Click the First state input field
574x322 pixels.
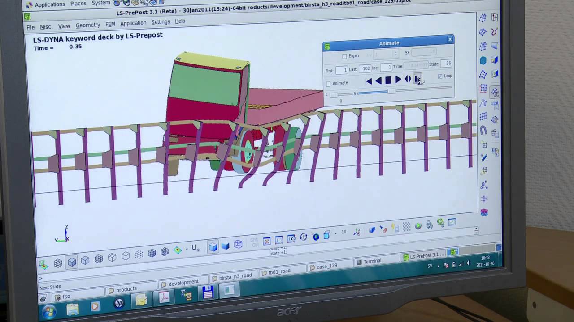(341, 70)
